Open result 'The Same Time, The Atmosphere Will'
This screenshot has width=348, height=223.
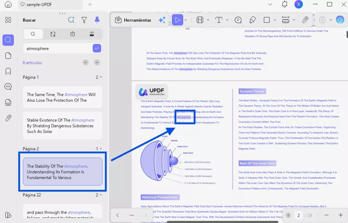pyautogui.click(x=62, y=97)
